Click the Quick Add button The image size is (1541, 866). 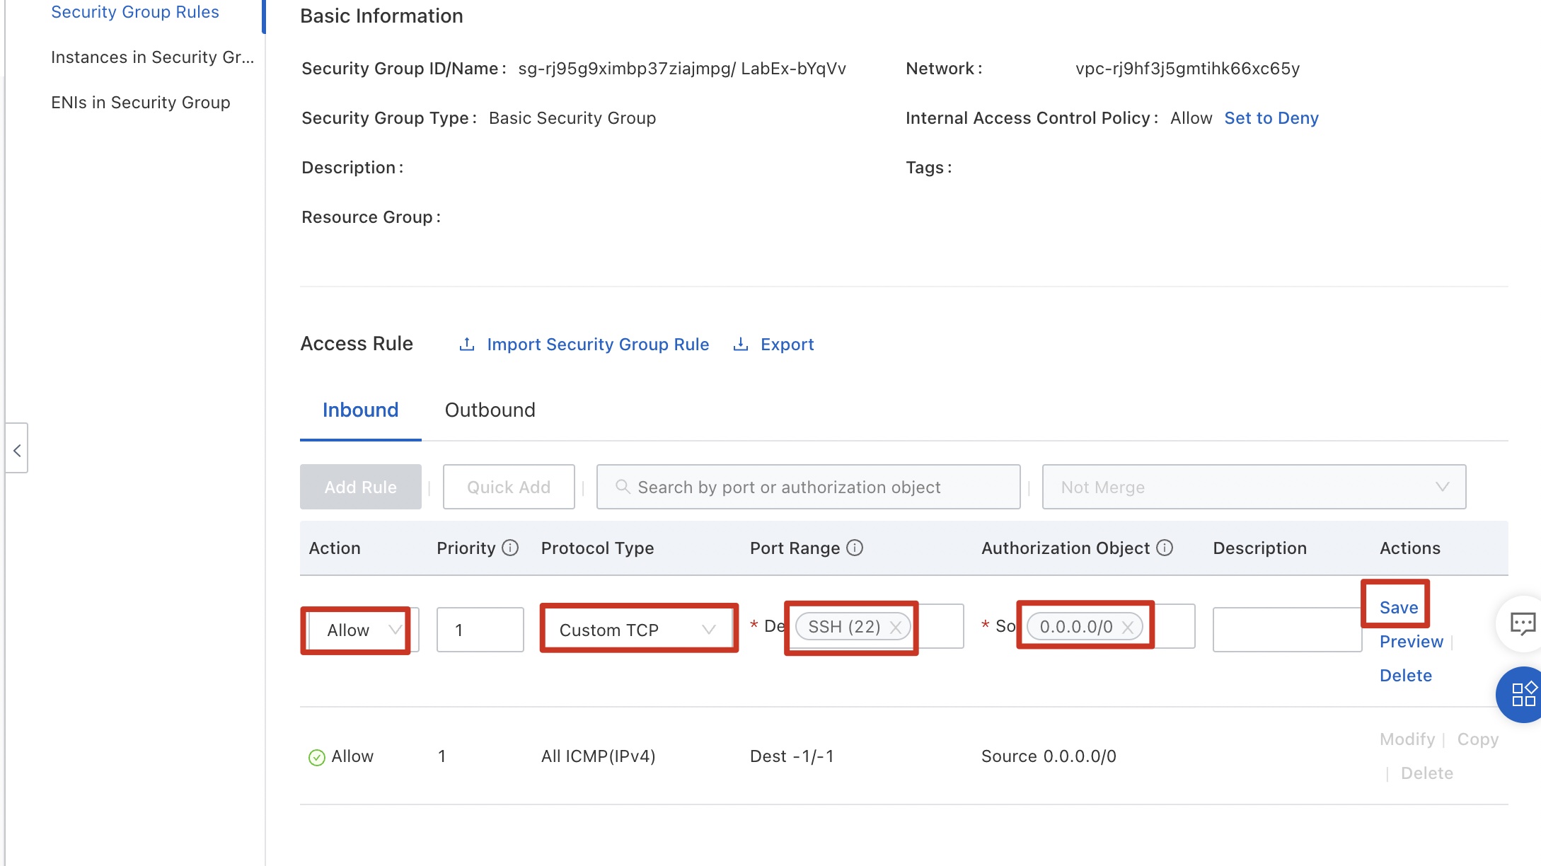(509, 487)
